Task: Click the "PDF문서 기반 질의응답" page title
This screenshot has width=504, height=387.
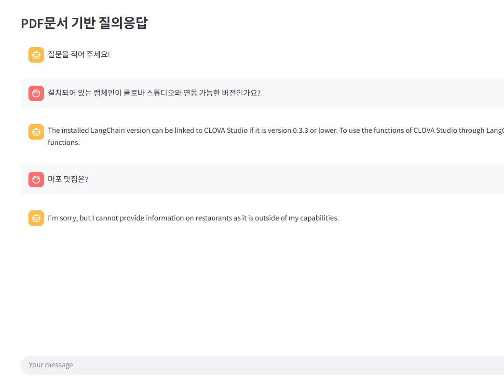Action: point(84,23)
